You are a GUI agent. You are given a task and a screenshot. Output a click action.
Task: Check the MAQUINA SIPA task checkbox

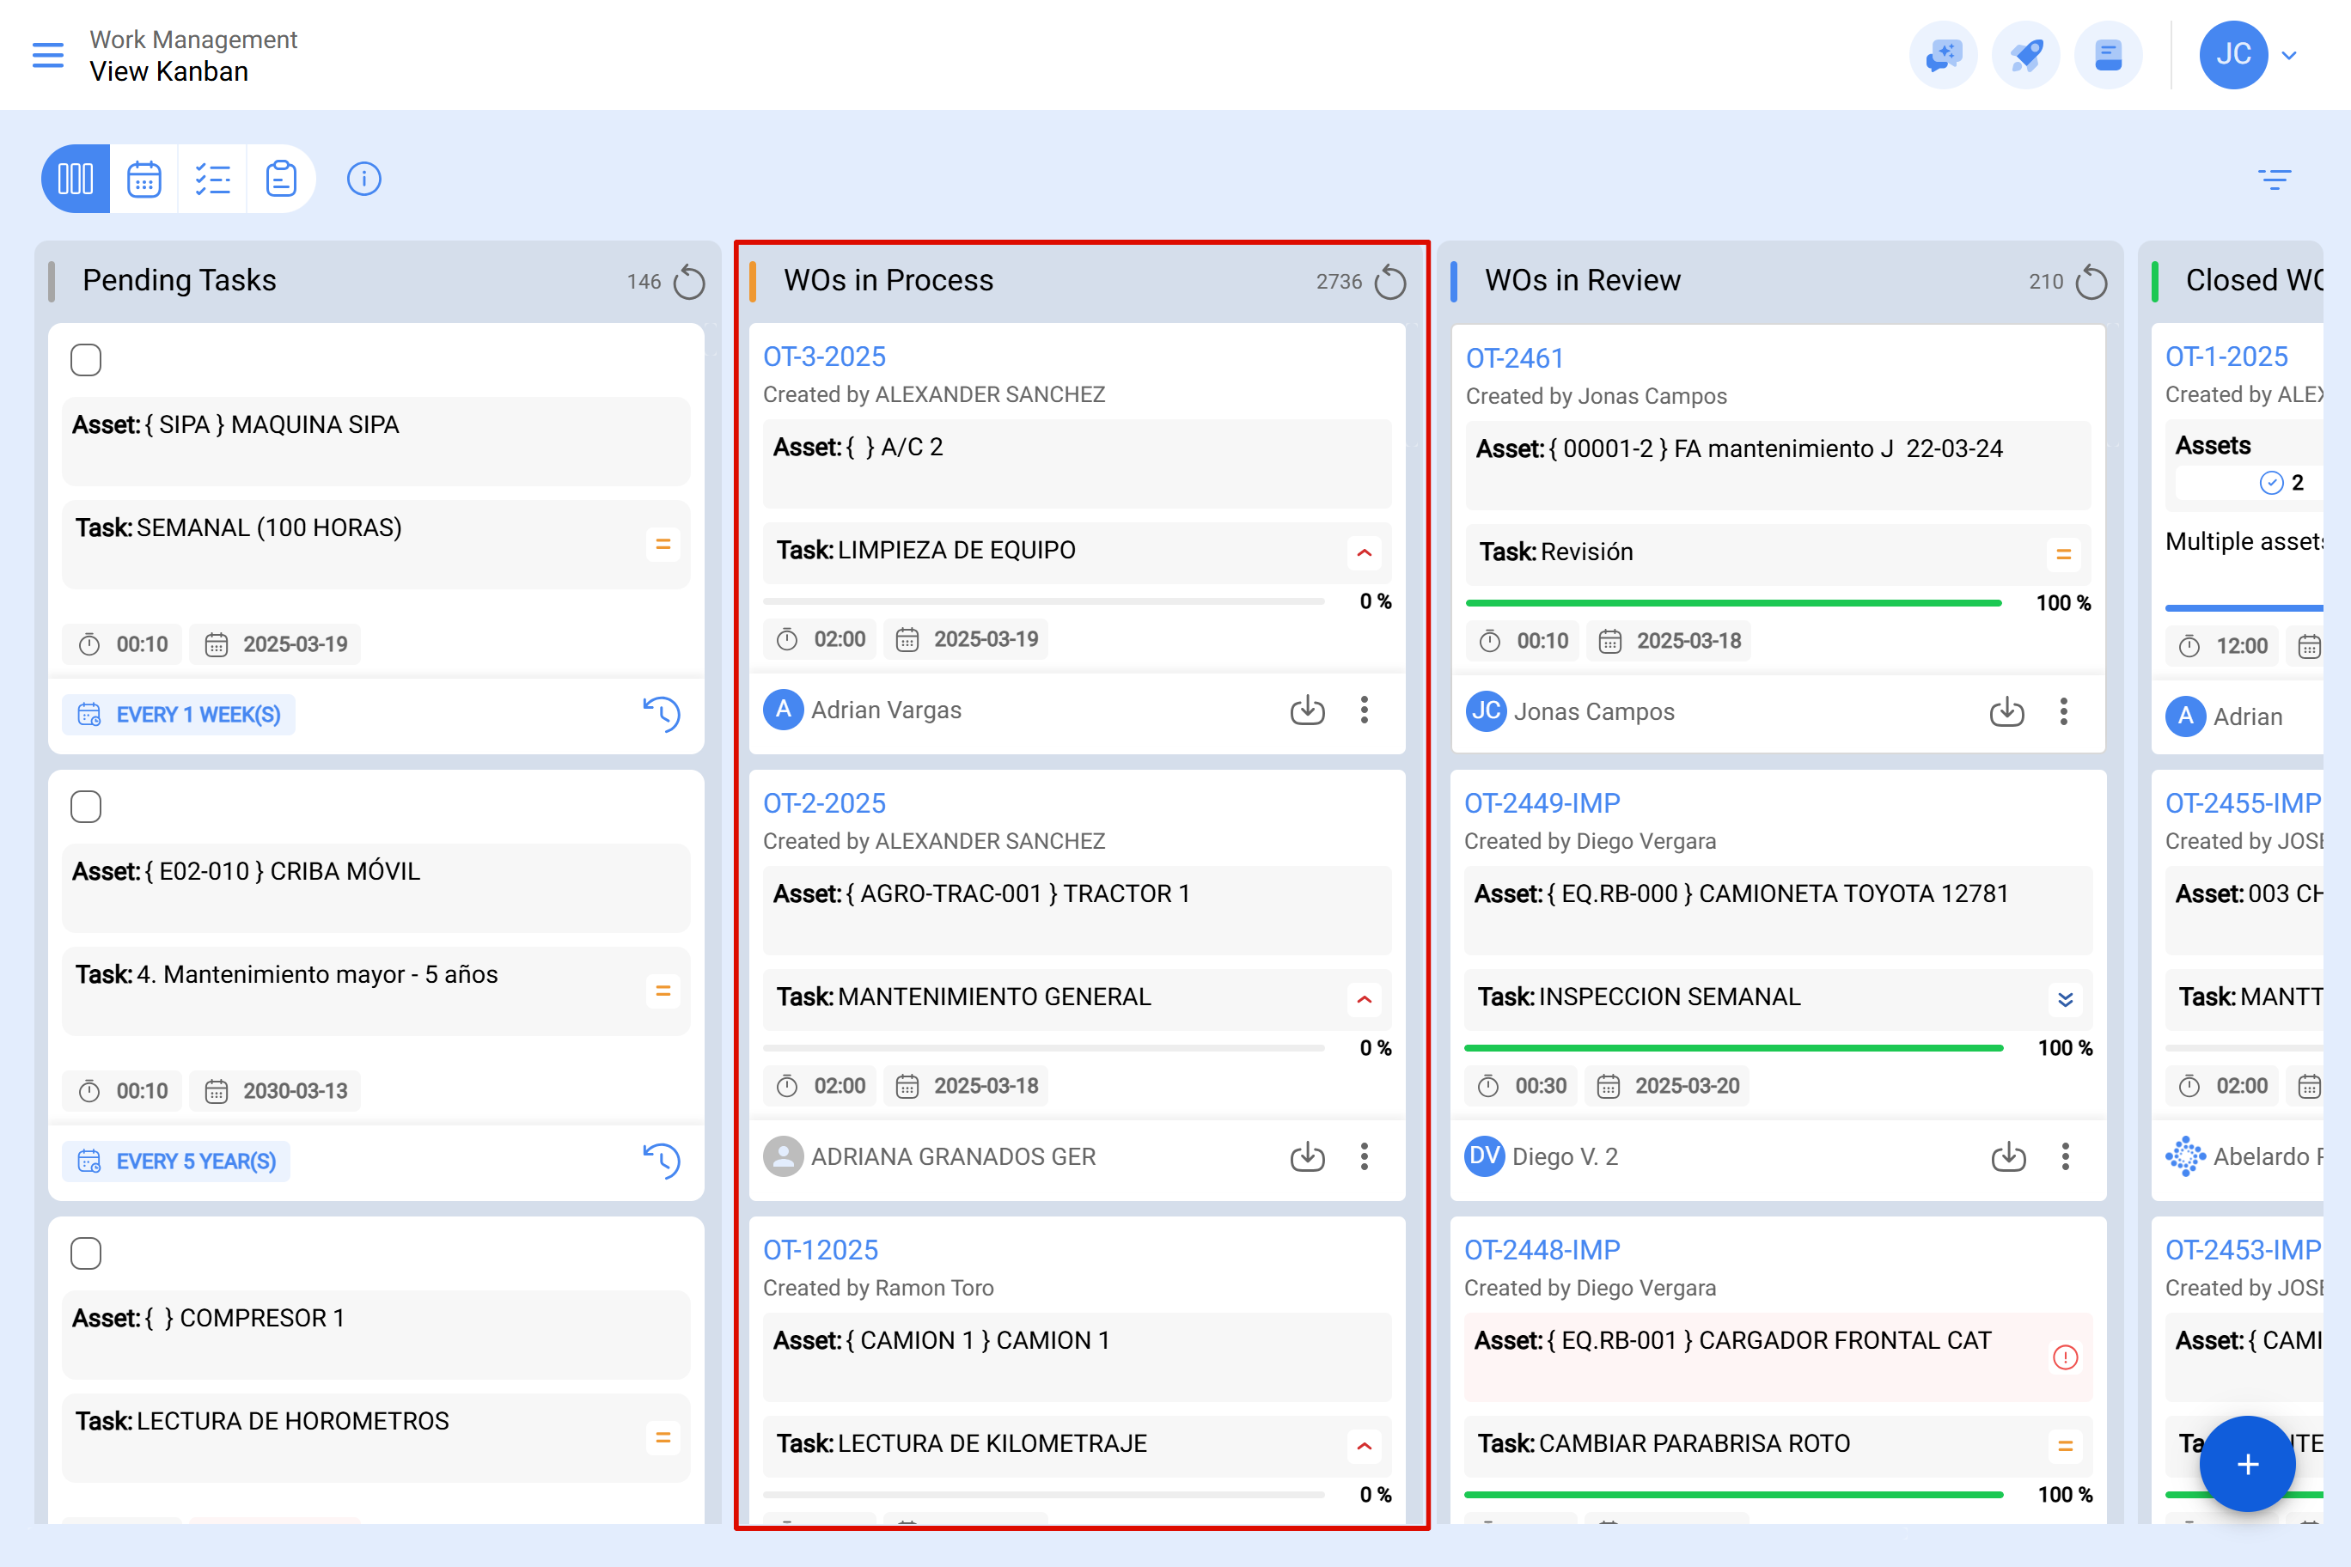point(86,360)
